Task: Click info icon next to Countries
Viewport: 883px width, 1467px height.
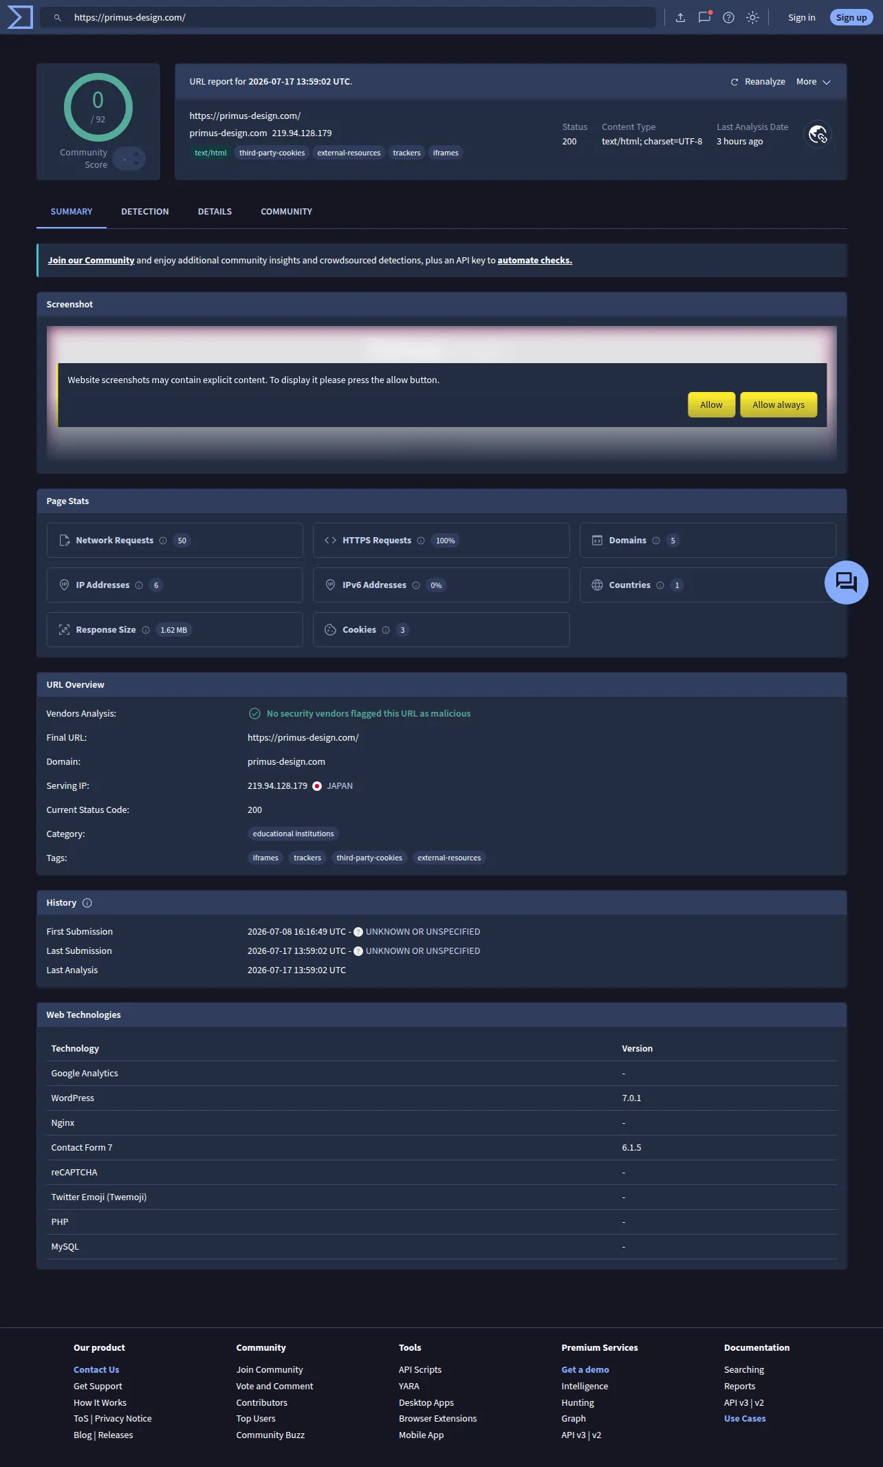Action: click(660, 585)
